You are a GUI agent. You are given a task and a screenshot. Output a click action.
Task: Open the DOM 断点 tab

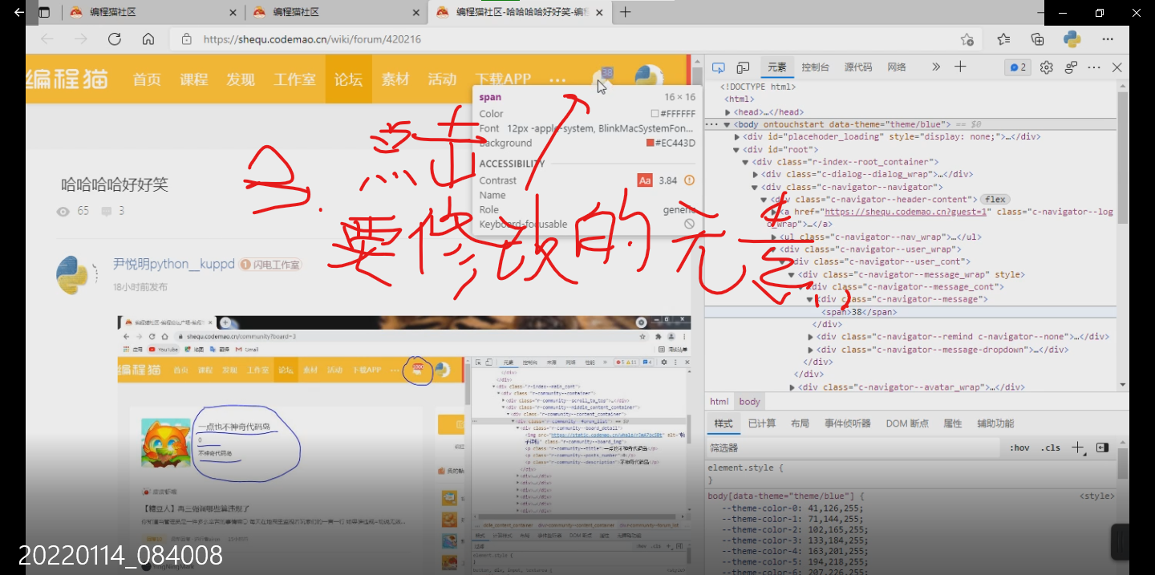coord(908,423)
